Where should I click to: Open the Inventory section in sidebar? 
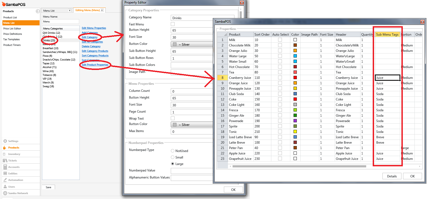14,154
